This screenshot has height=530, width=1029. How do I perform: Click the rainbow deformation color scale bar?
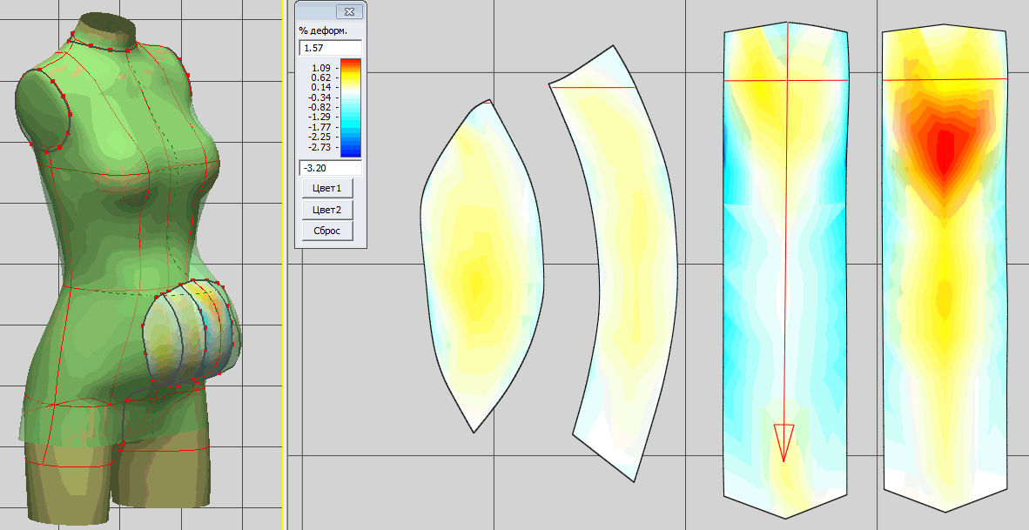[x=350, y=107]
